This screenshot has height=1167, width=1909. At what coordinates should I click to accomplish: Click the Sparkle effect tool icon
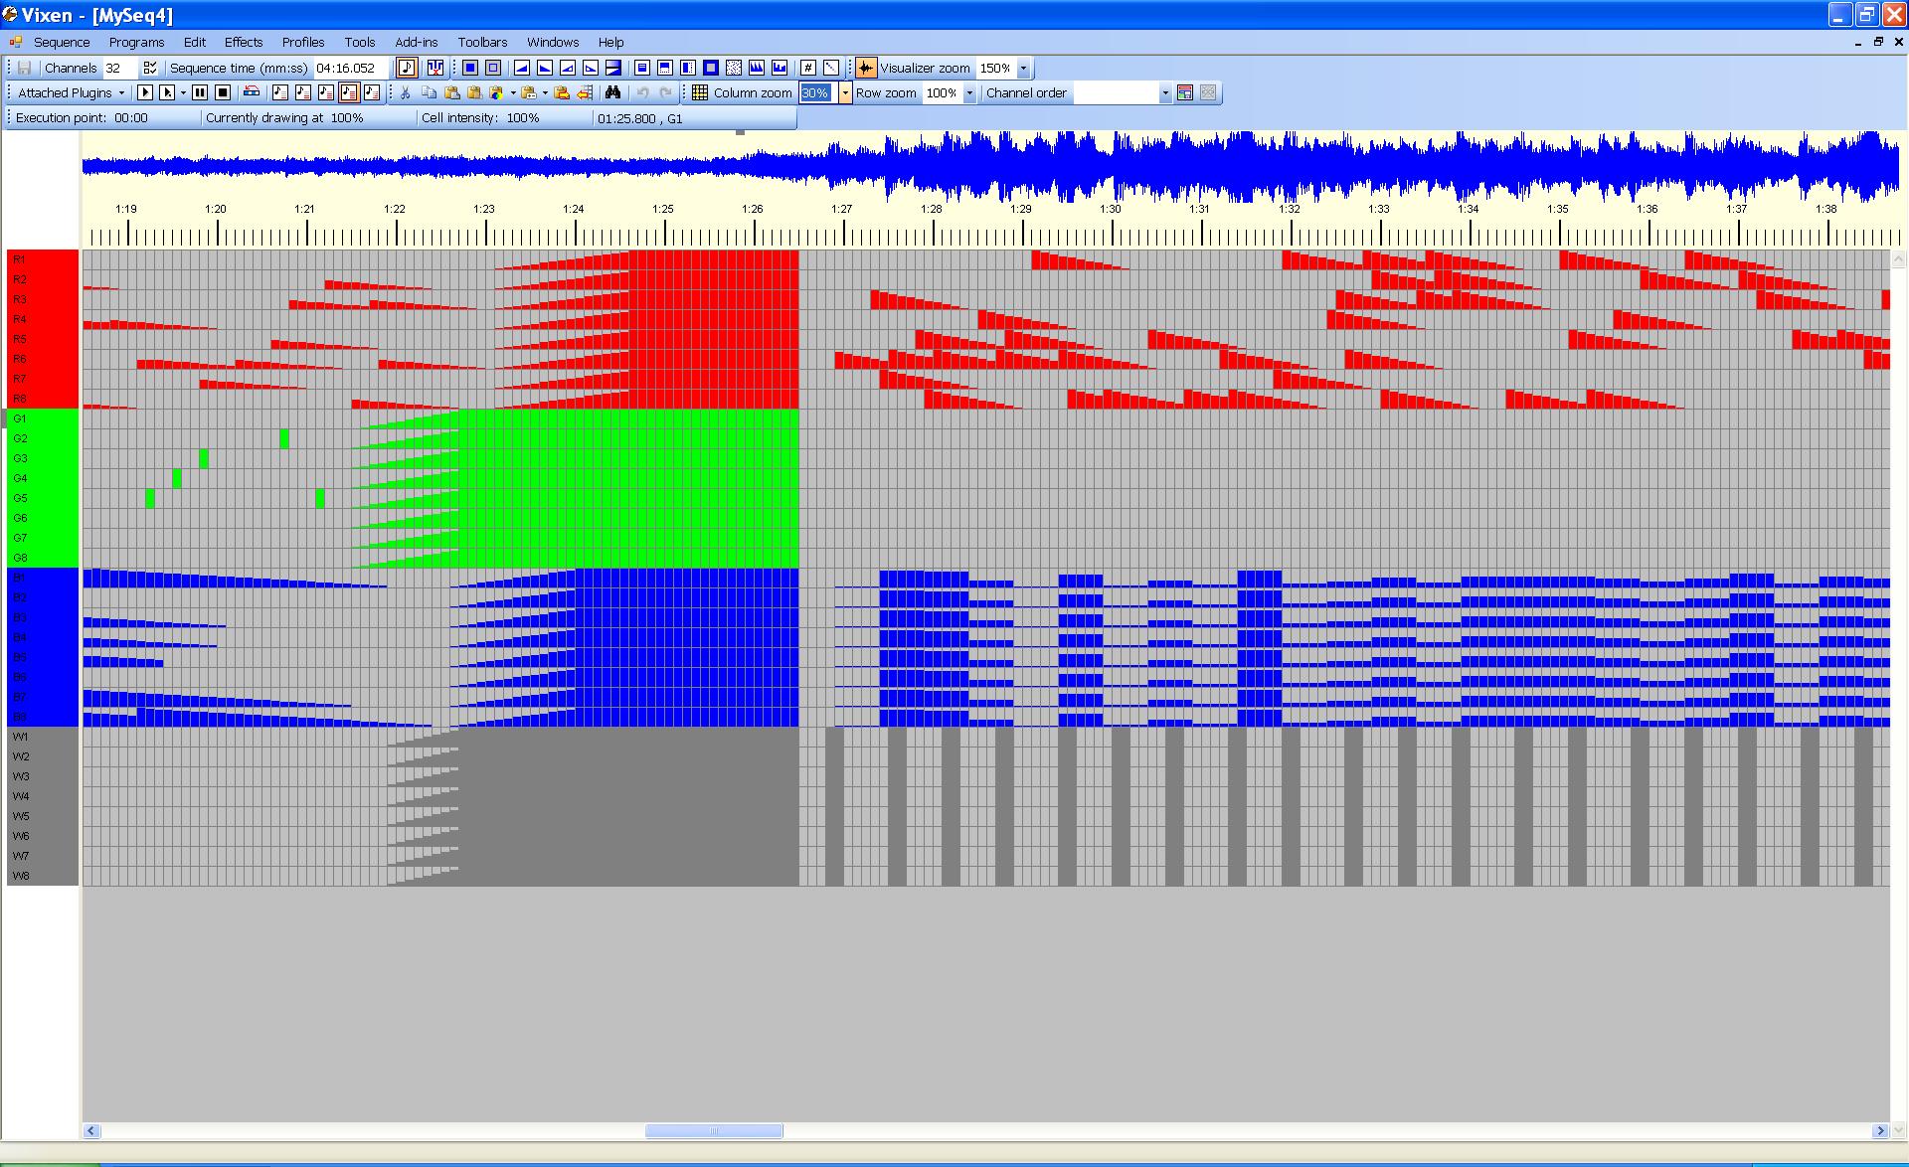pos(757,68)
